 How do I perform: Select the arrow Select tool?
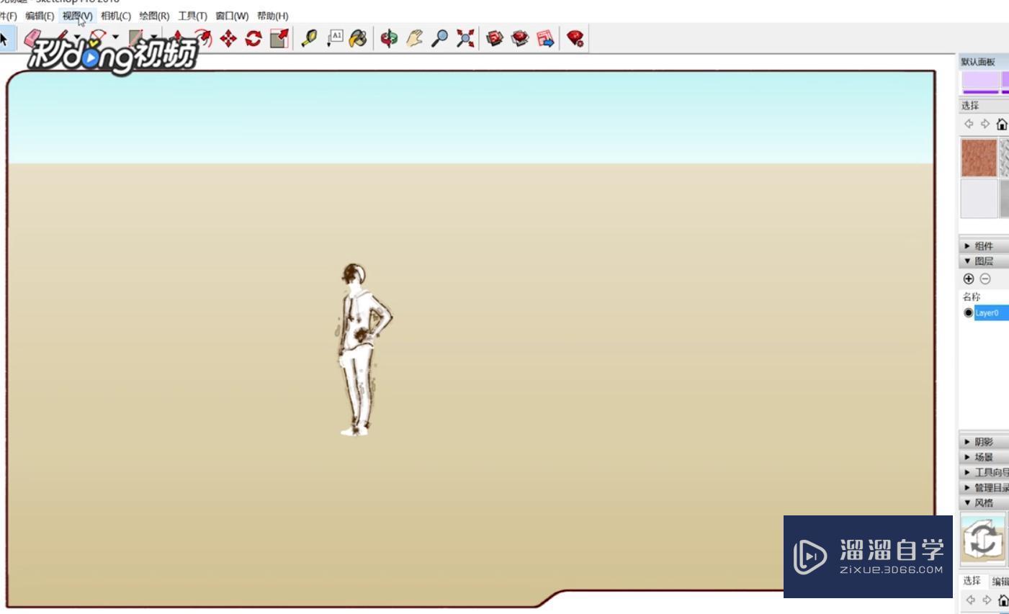click(x=4, y=38)
